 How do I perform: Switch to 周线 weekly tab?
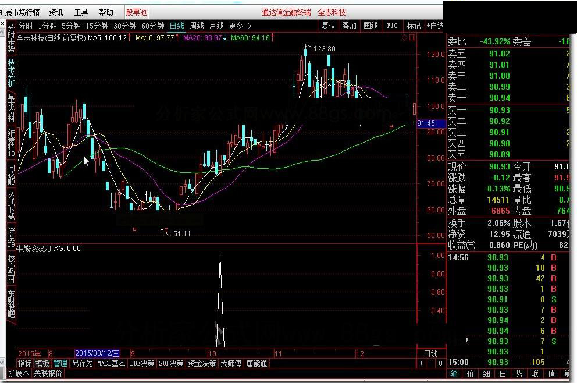[x=197, y=26]
